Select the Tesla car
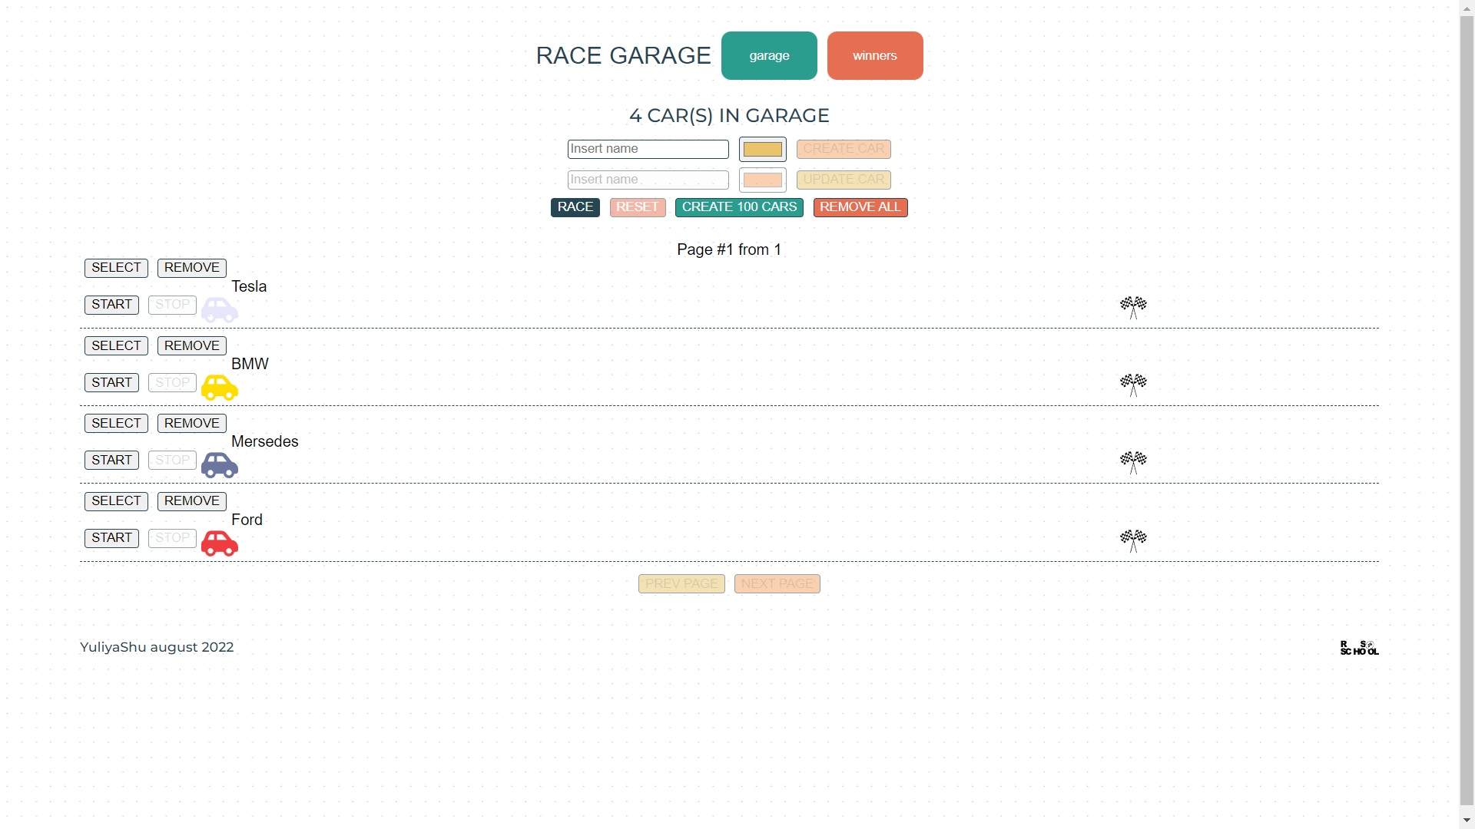Image resolution: width=1475 pixels, height=829 pixels. coord(116,268)
